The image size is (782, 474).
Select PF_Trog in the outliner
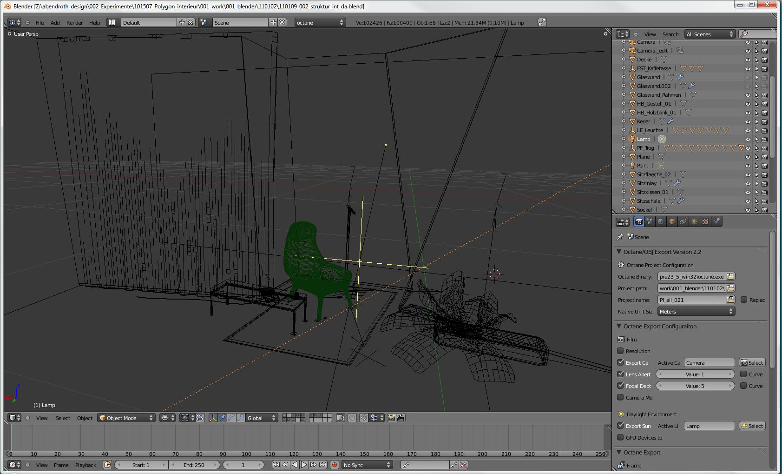pyautogui.click(x=645, y=148)
